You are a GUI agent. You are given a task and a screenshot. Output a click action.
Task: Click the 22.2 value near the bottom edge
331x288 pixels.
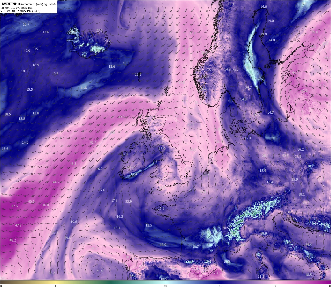tap(52, 273)
